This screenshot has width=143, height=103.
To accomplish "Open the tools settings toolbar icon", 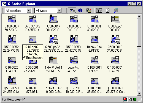I will pos(99,10).
